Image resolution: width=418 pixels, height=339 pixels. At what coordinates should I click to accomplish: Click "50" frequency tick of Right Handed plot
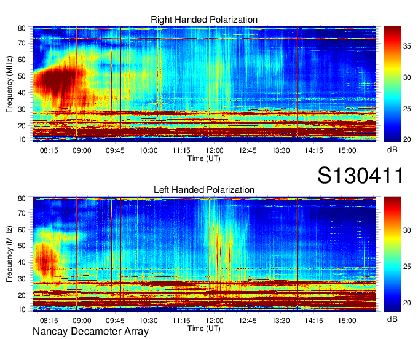click(x=22, y=76)
